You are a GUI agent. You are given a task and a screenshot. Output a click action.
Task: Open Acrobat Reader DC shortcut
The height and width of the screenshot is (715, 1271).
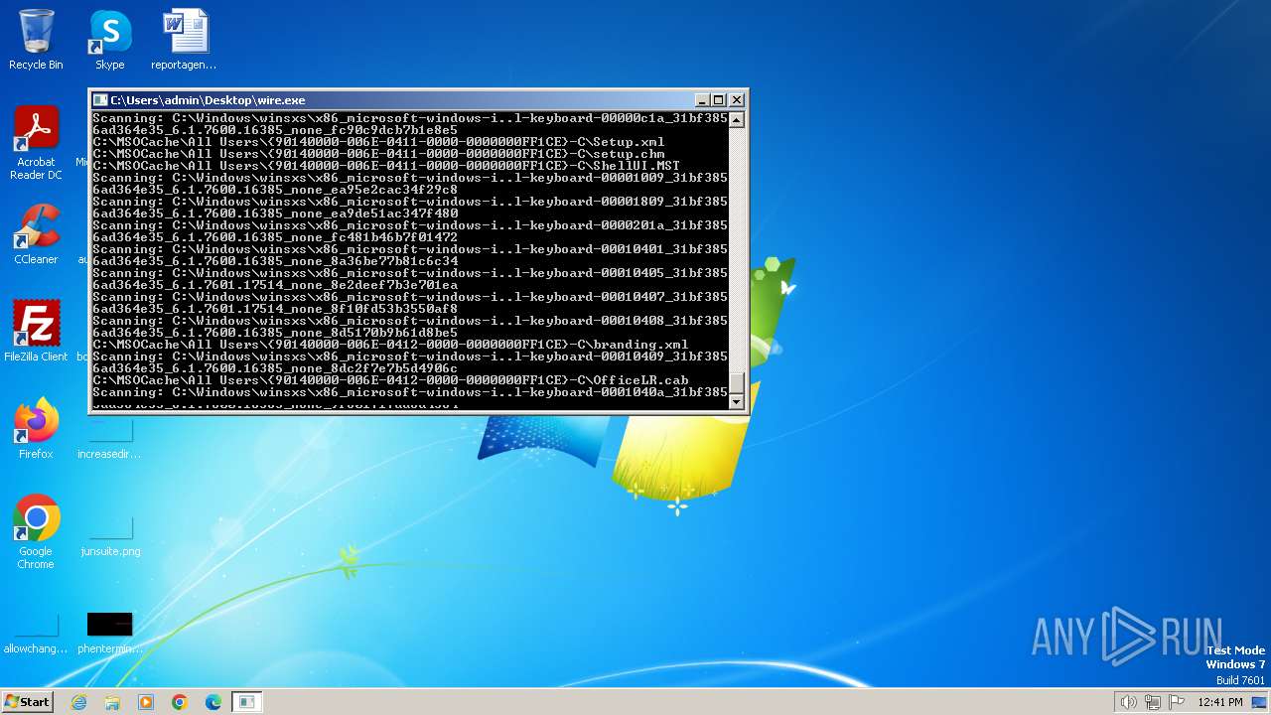click(x=36, y=143)
